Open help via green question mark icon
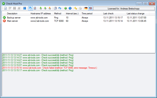157x98 pixels. pos(66,8)
